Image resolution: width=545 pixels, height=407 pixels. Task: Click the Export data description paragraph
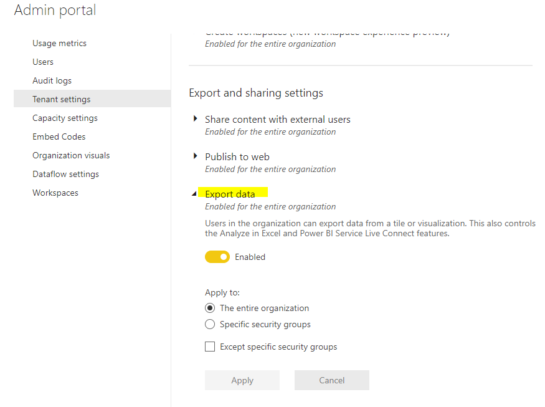[370, 228]
